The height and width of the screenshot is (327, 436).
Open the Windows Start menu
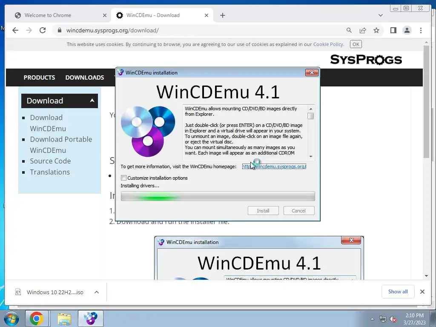tap(11, 318)
